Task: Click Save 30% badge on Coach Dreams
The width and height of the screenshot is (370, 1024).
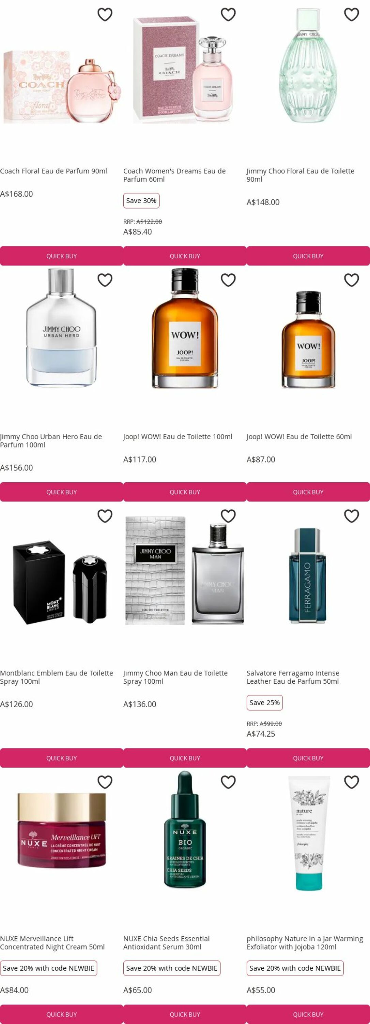Action: coord(141,201)
